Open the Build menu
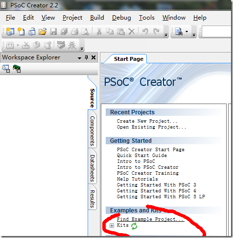233x238 pixels. coord(97,18)
